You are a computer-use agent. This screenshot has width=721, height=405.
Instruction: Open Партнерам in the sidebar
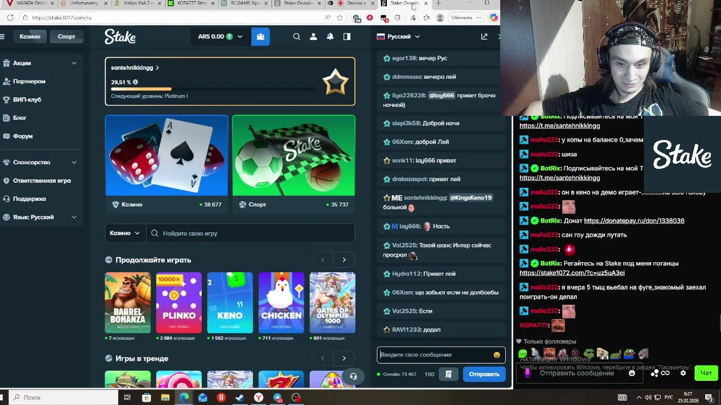29,82
